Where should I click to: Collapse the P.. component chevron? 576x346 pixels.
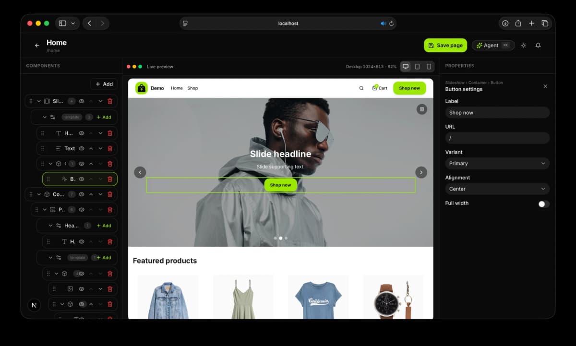[x=45, y=210]
